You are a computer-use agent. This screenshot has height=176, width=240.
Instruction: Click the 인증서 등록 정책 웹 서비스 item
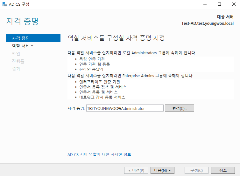[x=103, y=87]
